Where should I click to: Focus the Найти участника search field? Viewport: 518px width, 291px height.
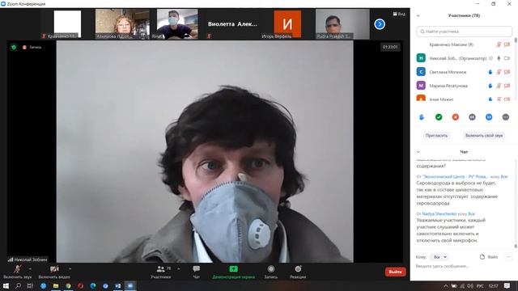click(x=464, y=32)
